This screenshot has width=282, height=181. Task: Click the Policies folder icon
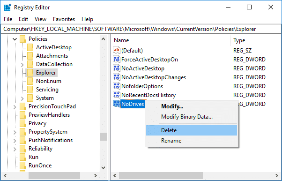[22, 39]
